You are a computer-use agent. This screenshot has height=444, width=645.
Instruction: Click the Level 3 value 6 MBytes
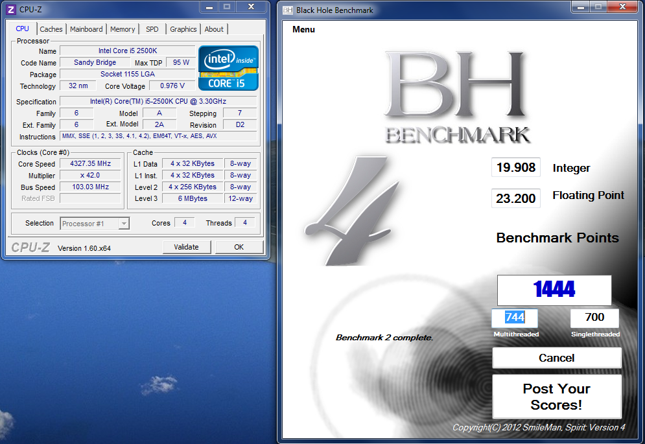tap(193, 198)
